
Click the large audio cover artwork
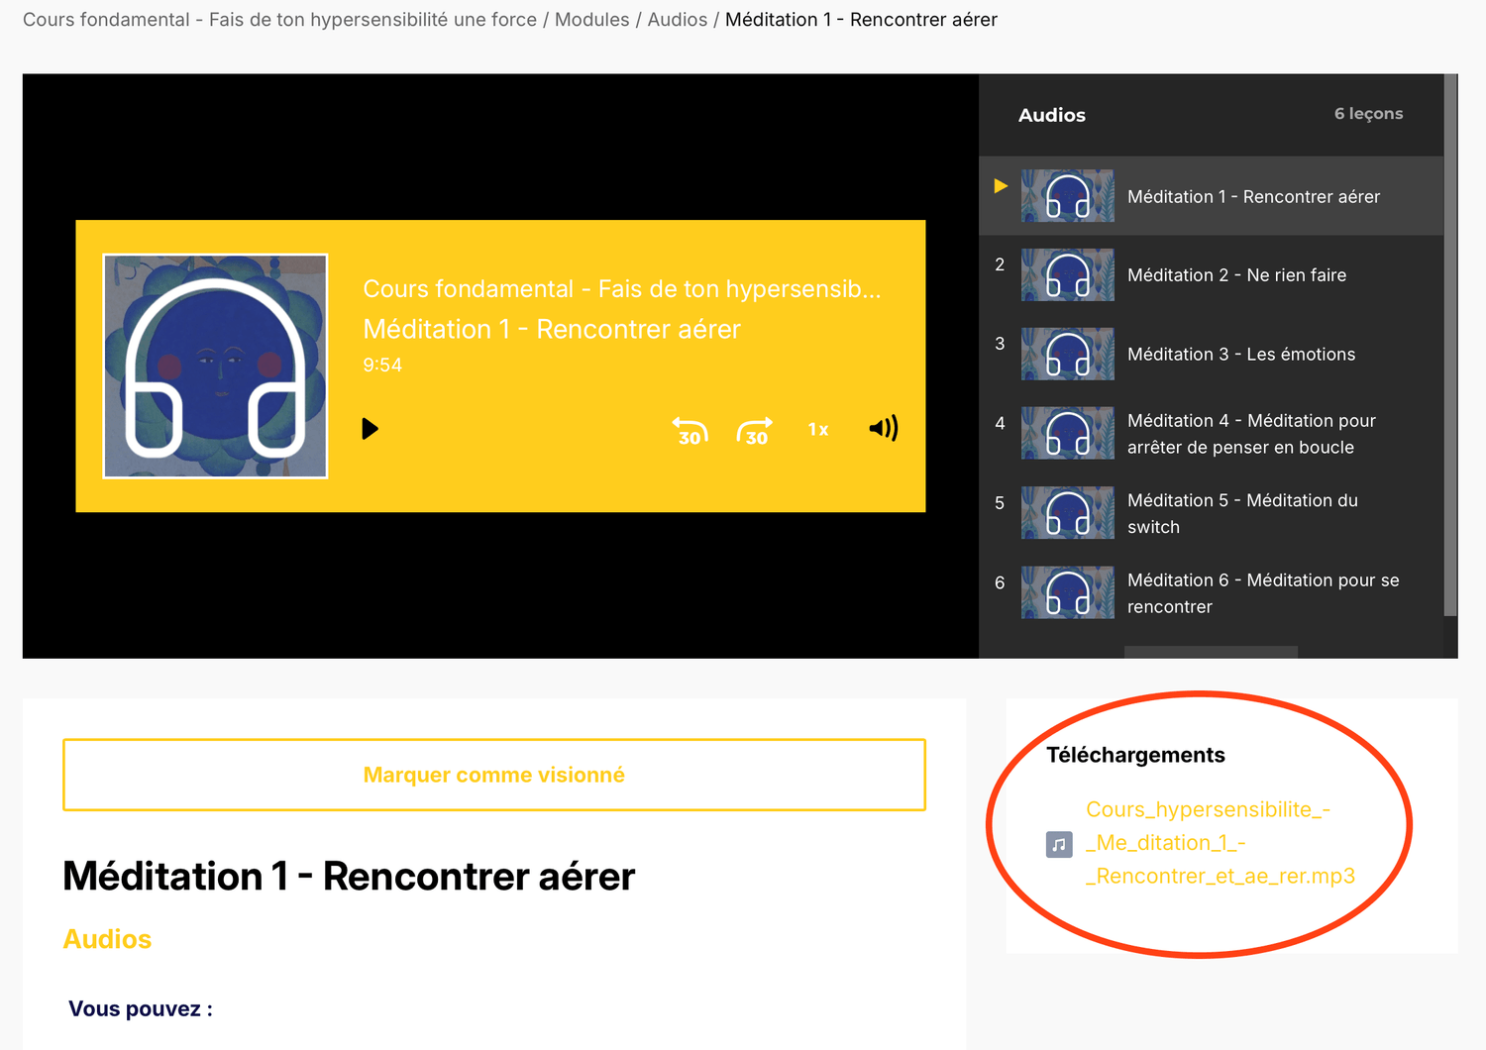(215, 367)
